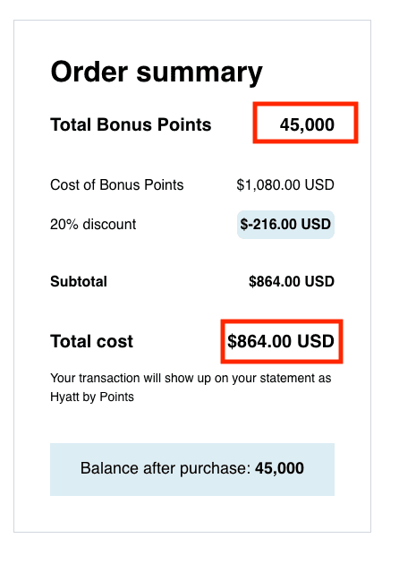Click the Cost of Bonus Points label
Image resolution: width=399 pixels, height=564 pixels.
(117, 185)
